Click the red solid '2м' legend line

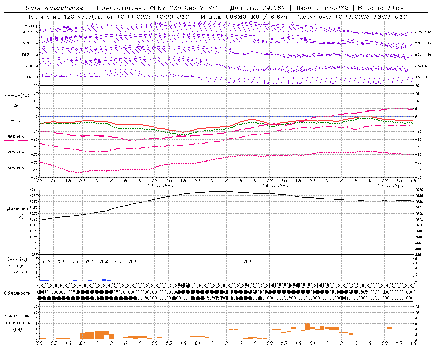[16, 109]
